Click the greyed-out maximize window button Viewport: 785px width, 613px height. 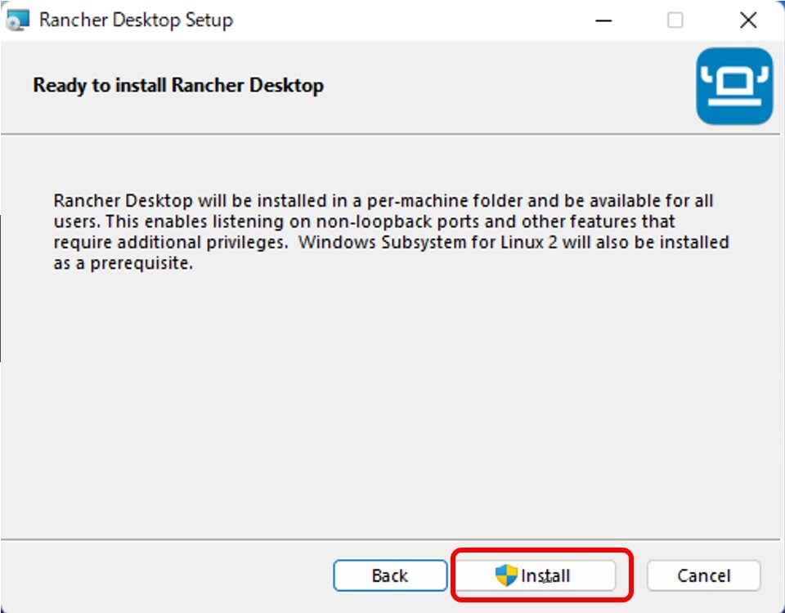coord(675,20)
